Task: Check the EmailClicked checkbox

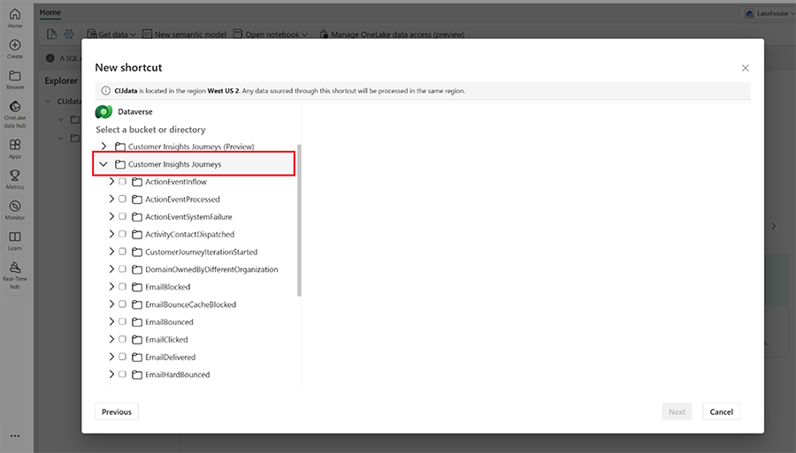Action: (122, 339)
